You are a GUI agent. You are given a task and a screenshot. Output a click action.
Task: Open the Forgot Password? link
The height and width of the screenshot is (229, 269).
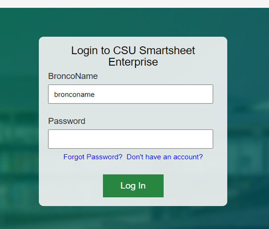tap(93, 157)
